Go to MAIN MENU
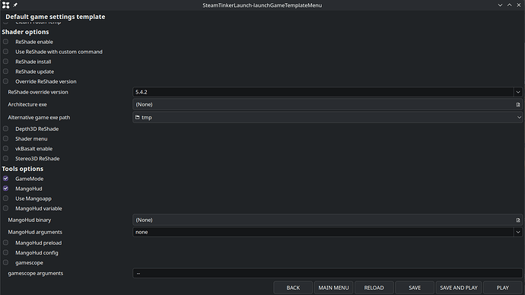 [333, 287]
